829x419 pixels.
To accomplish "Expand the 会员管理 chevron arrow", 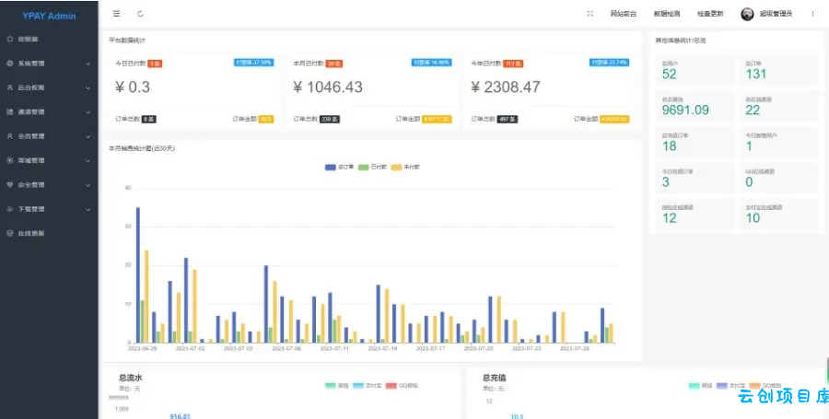I will point(88,136).
